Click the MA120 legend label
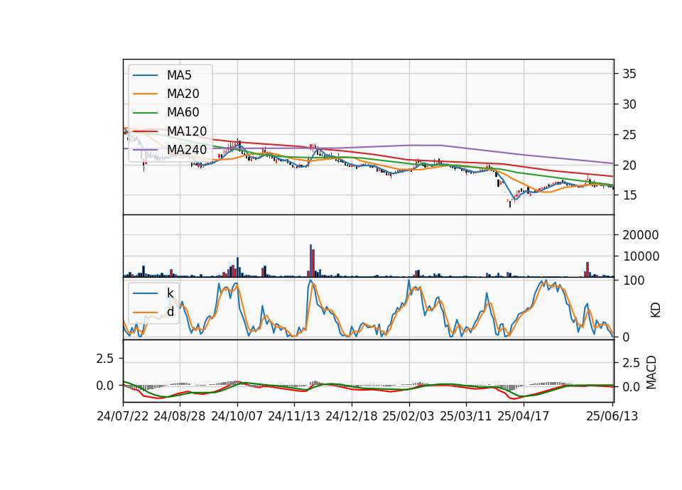The height and width of the screenshot is (490, 682). coord(187,131)
